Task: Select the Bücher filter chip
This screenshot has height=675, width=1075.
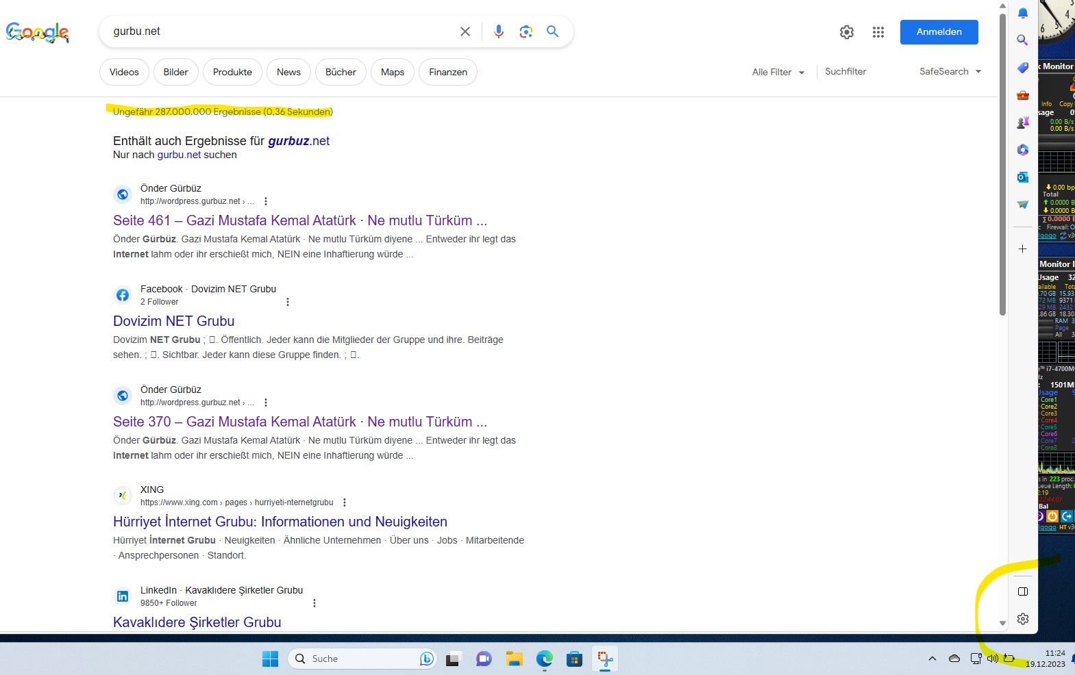Action: pyautogui.click(x=341, y=72)
